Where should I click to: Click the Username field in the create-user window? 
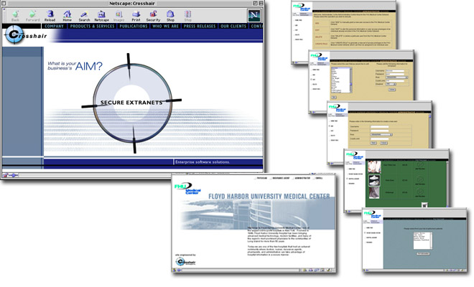point(379,126)
